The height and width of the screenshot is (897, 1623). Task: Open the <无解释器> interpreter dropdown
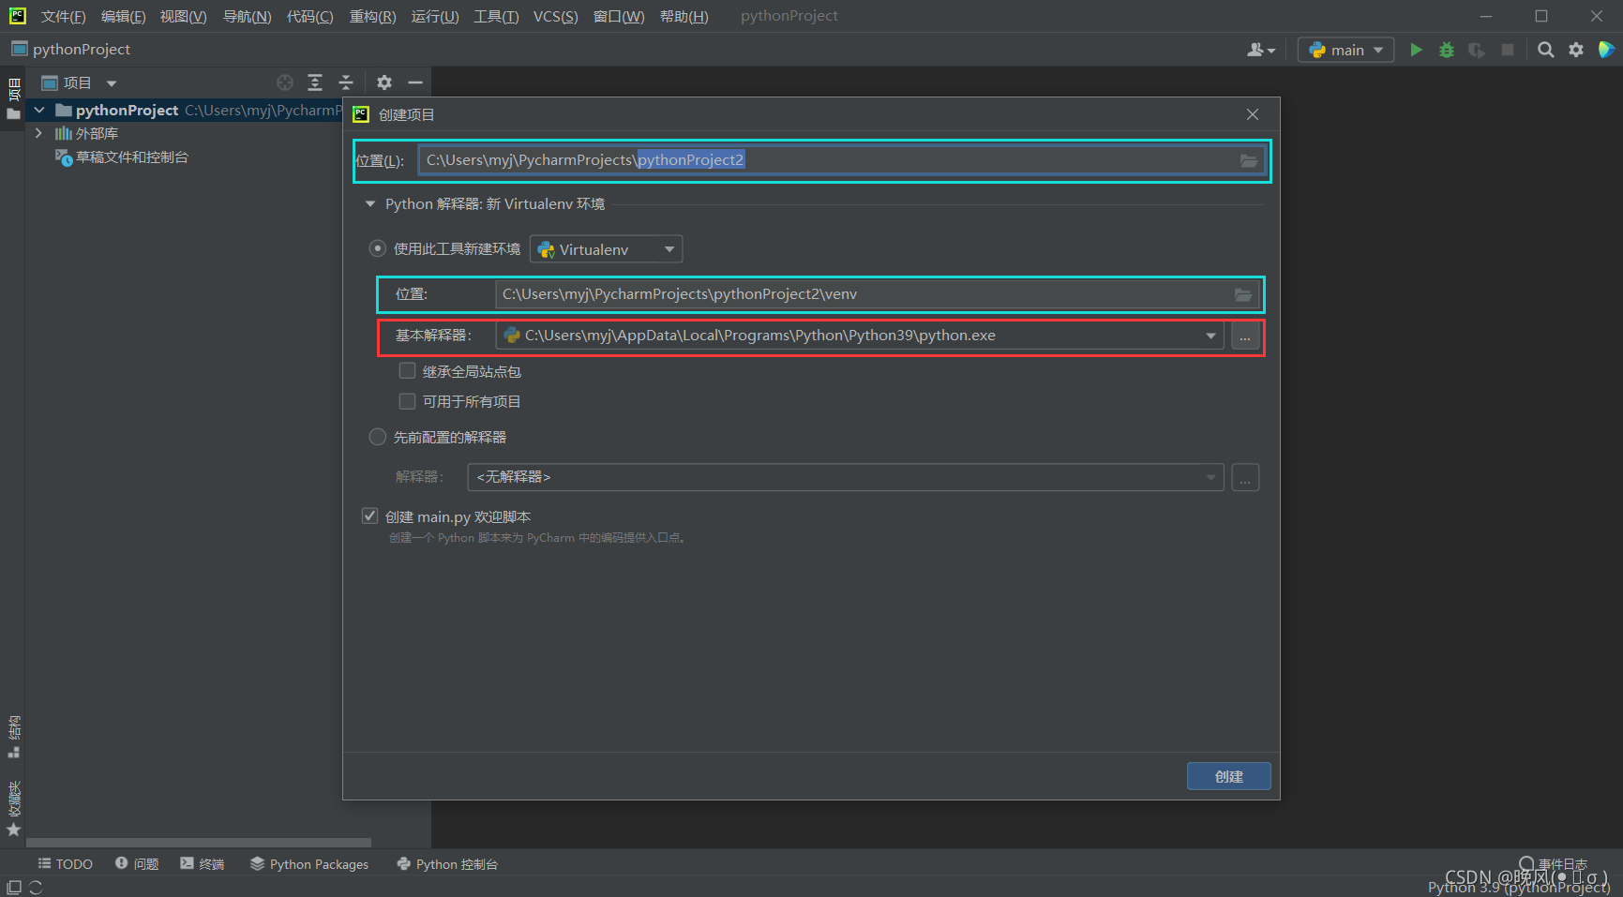[846, 478]
